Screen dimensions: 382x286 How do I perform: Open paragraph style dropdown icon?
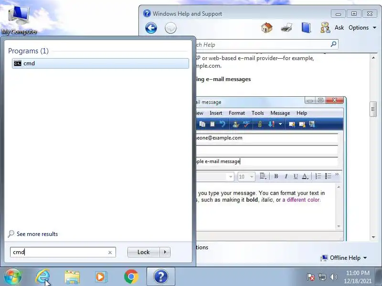263,176
